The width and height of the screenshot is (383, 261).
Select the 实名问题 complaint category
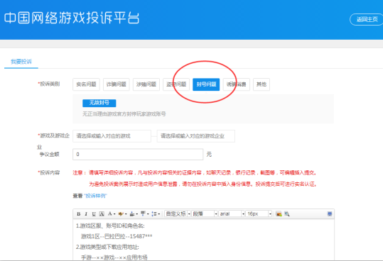pos(86,84)
